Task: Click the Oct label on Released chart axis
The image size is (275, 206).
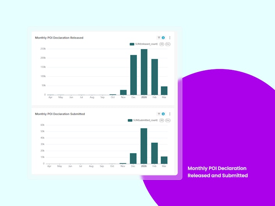Action: coord(112,97)
